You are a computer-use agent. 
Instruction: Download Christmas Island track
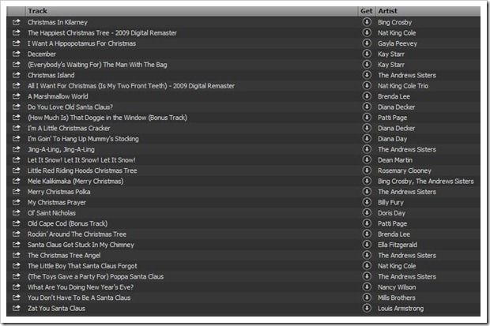click(x=367, y=75)
